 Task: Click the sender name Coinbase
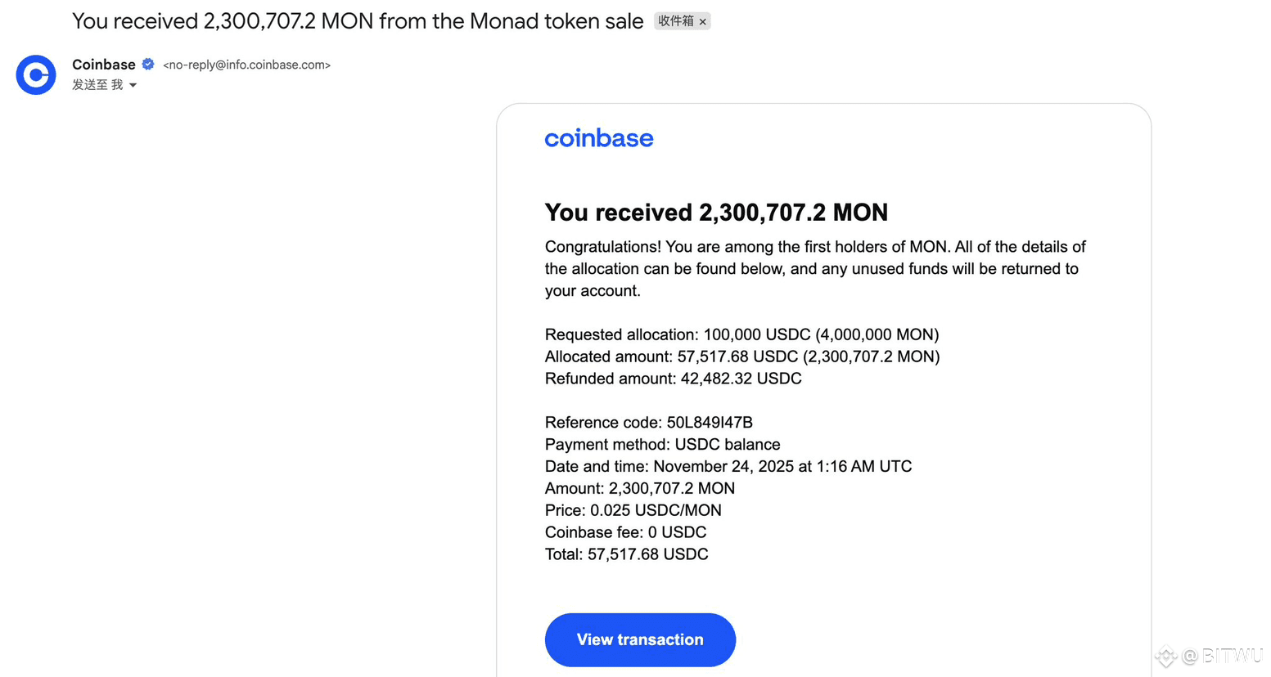[104, 65]
